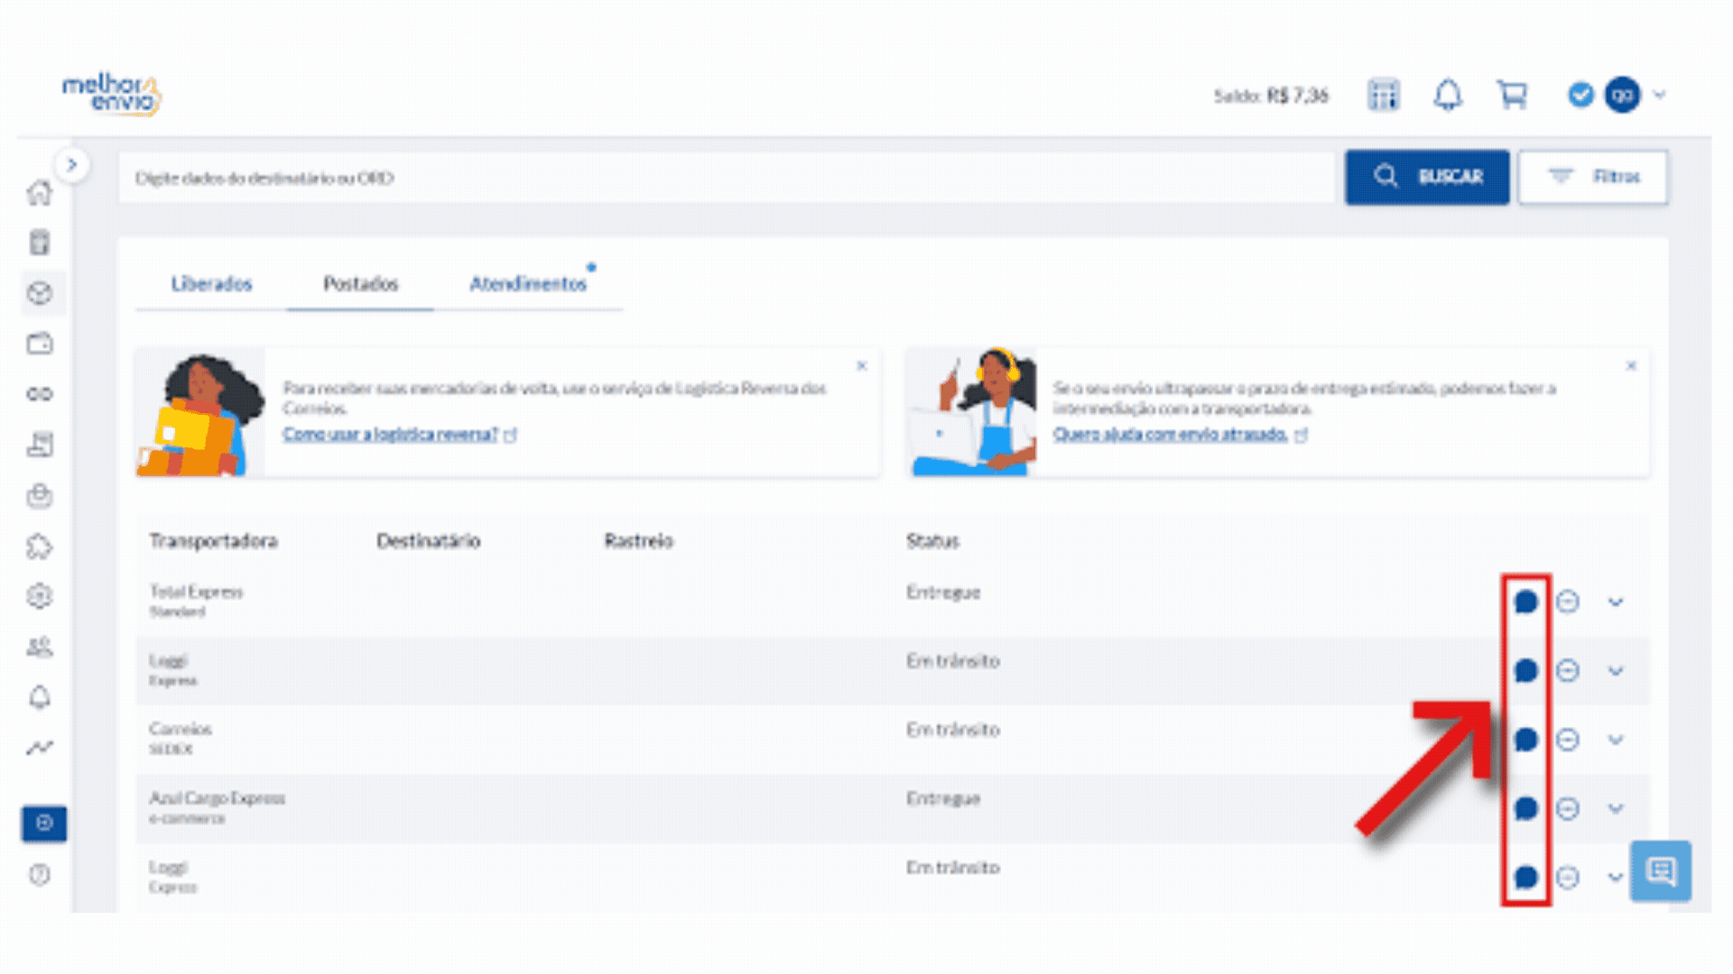
Task: Dismiss the envio atrasado banner
Action: (1631, 365)
